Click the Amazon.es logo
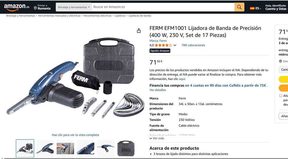Viewport: 288px width, 159px height. point(16,7)
